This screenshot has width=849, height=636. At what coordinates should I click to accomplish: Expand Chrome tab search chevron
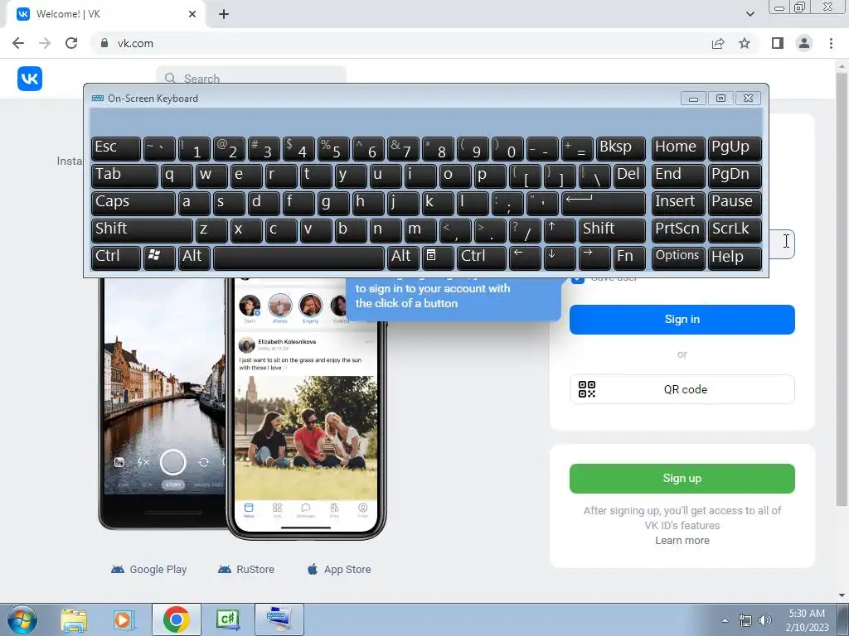click(750, 14)
